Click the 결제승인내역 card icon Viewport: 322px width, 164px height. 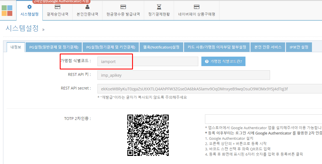tap(58, 7)
